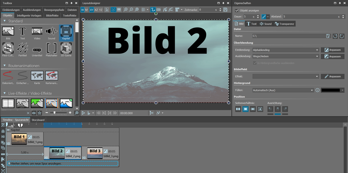
Task: Toggle the Objekt anzeigen checkbox
Action: click(237, 11)
